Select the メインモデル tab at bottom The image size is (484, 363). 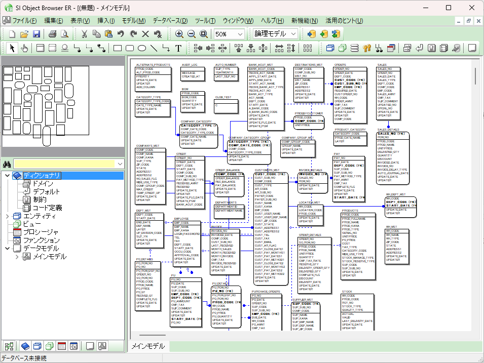click(x=148, y=346)
